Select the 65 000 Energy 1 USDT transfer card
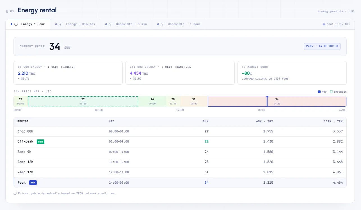 (x=68, y=73)
